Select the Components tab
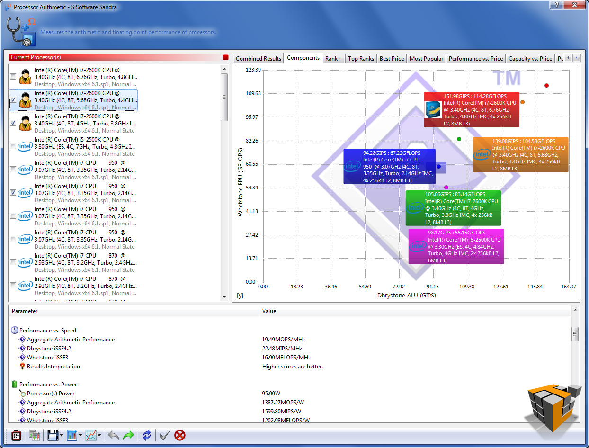The width and height of the screenshot is (589, 448). tap(303, 58)
